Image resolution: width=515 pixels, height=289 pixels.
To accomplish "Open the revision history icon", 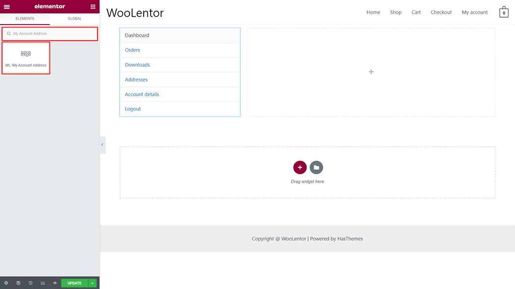I will click(x=30, y=283).
